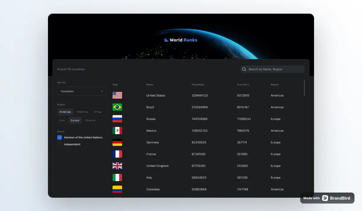Switch to the Oceania region filter
Screen dimensions: 362x211
90,120
